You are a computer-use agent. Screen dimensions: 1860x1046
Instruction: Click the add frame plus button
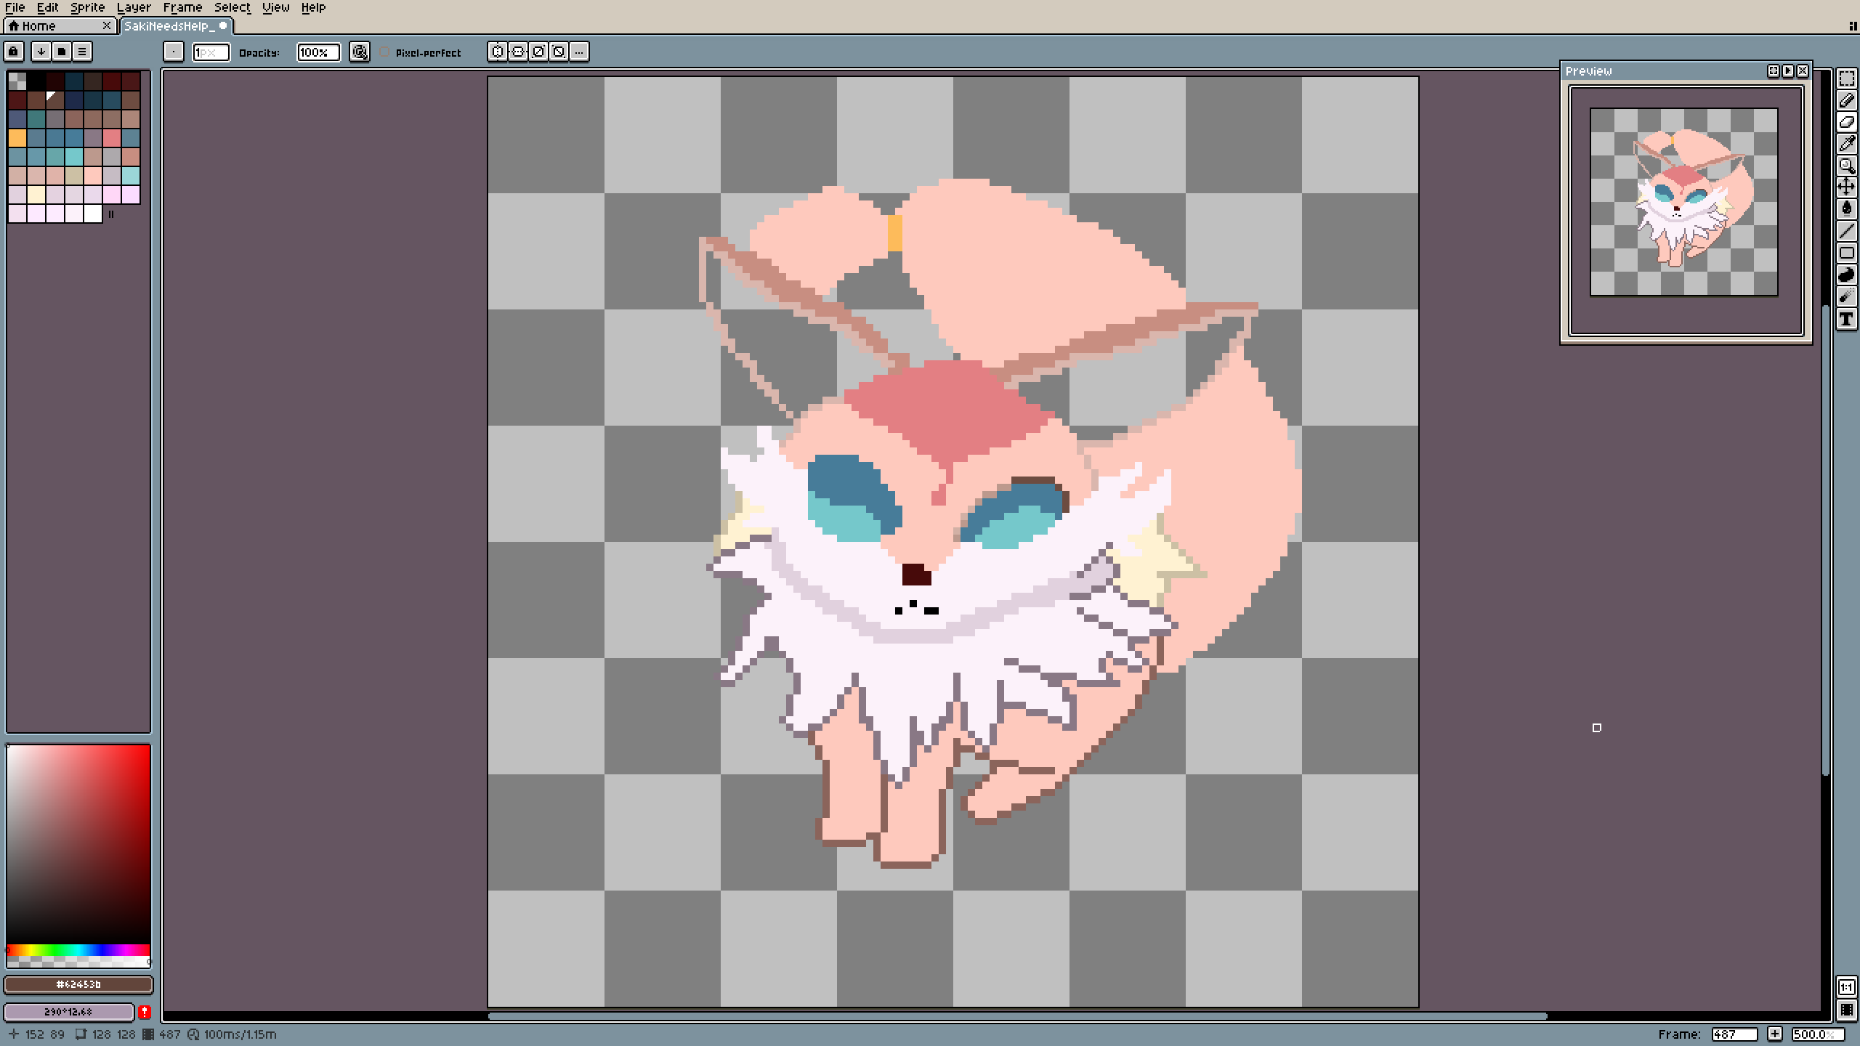1775,1034
